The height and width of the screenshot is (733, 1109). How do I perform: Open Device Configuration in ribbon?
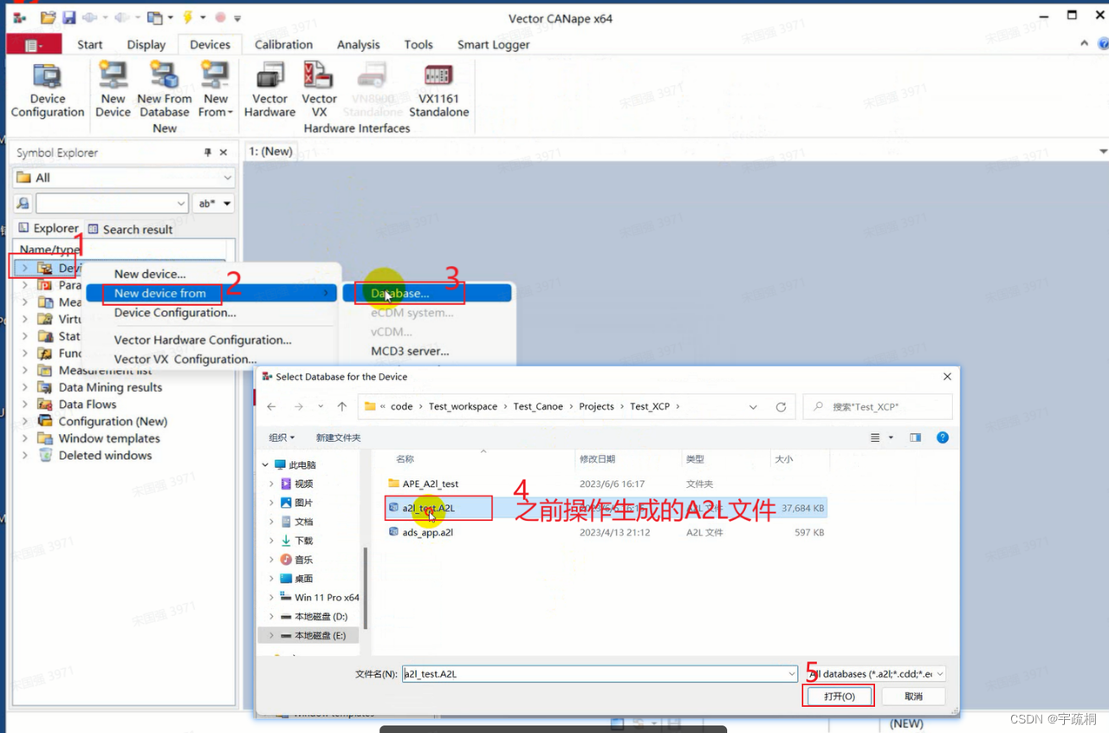tap(48, 90)
